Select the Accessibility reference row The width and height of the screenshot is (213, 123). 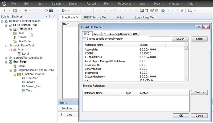(x=134, y=50)
